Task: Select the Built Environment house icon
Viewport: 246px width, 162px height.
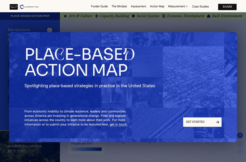Action: pyautogui.click(x=209, y=16)
